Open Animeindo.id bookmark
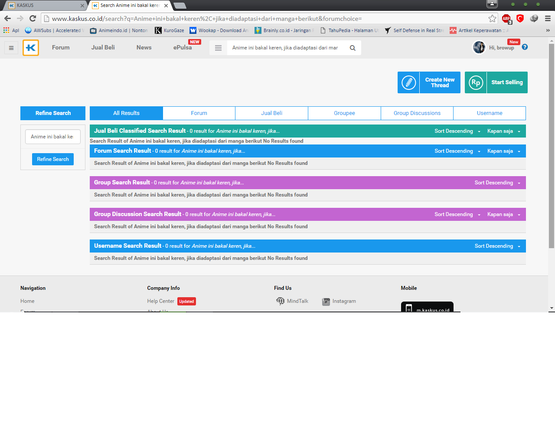Screen dimensions: 555x433 (x=119, y=30)
